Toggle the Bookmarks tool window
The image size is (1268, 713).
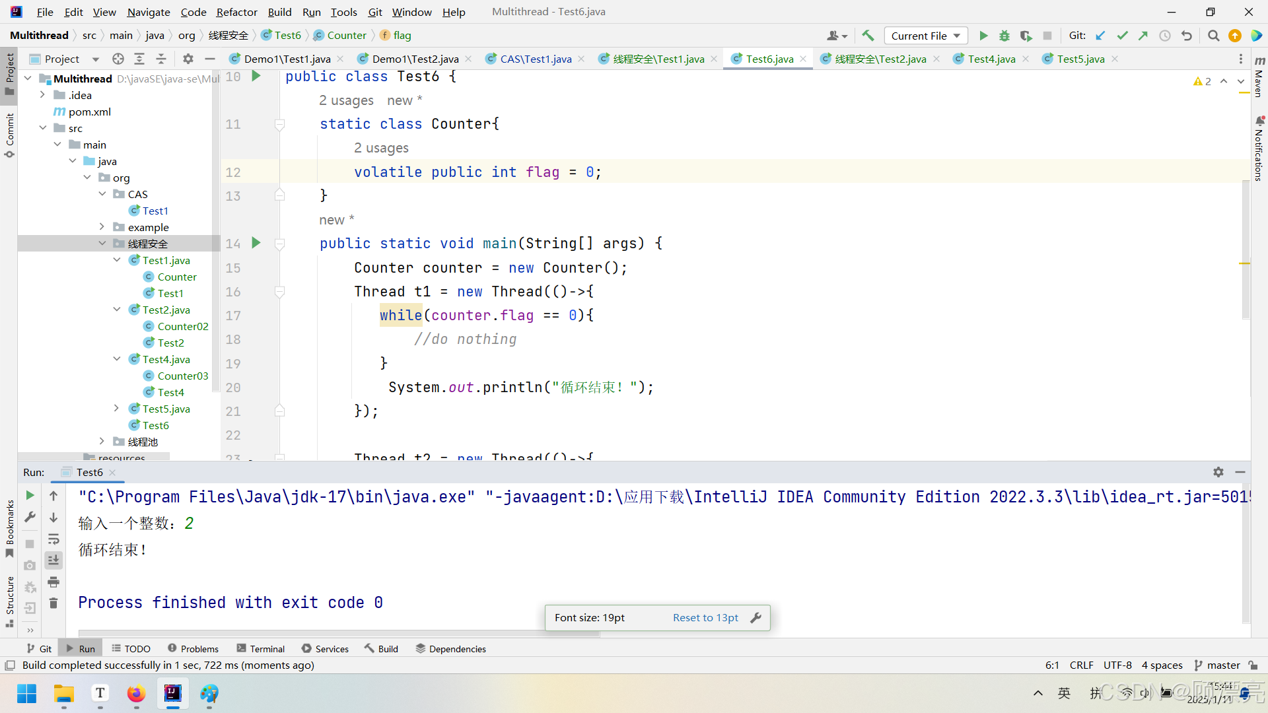pos(10,528)
